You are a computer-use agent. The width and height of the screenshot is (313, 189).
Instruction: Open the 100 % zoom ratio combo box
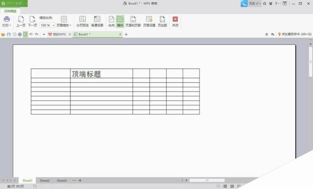click(47, 25)
